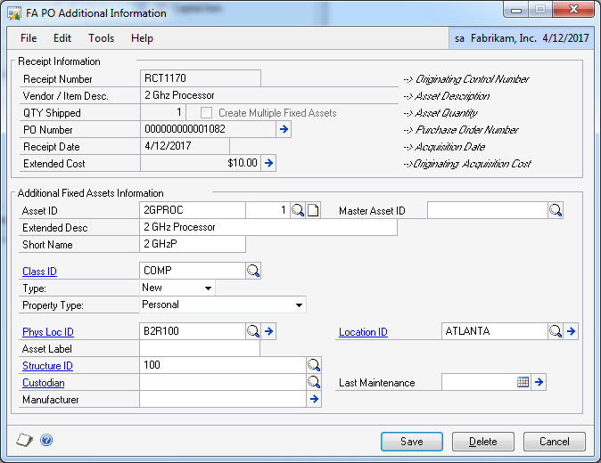Open the Structure ID lookup magnifier
The width and height of the screenshot is (601, 463).
point(314,365)
